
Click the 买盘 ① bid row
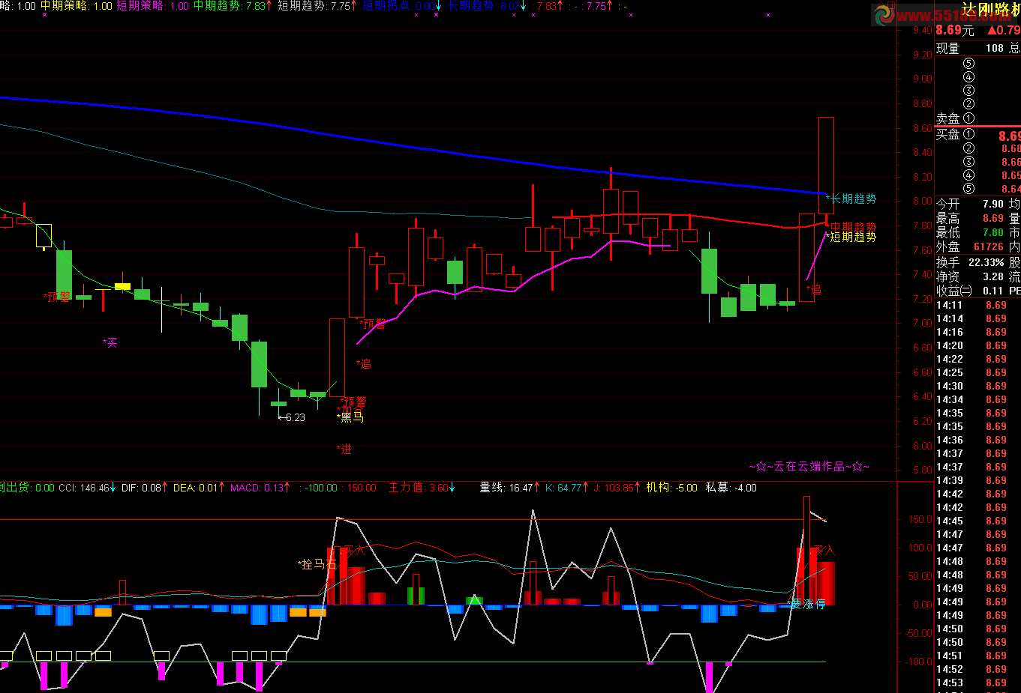tap(978, 135)
